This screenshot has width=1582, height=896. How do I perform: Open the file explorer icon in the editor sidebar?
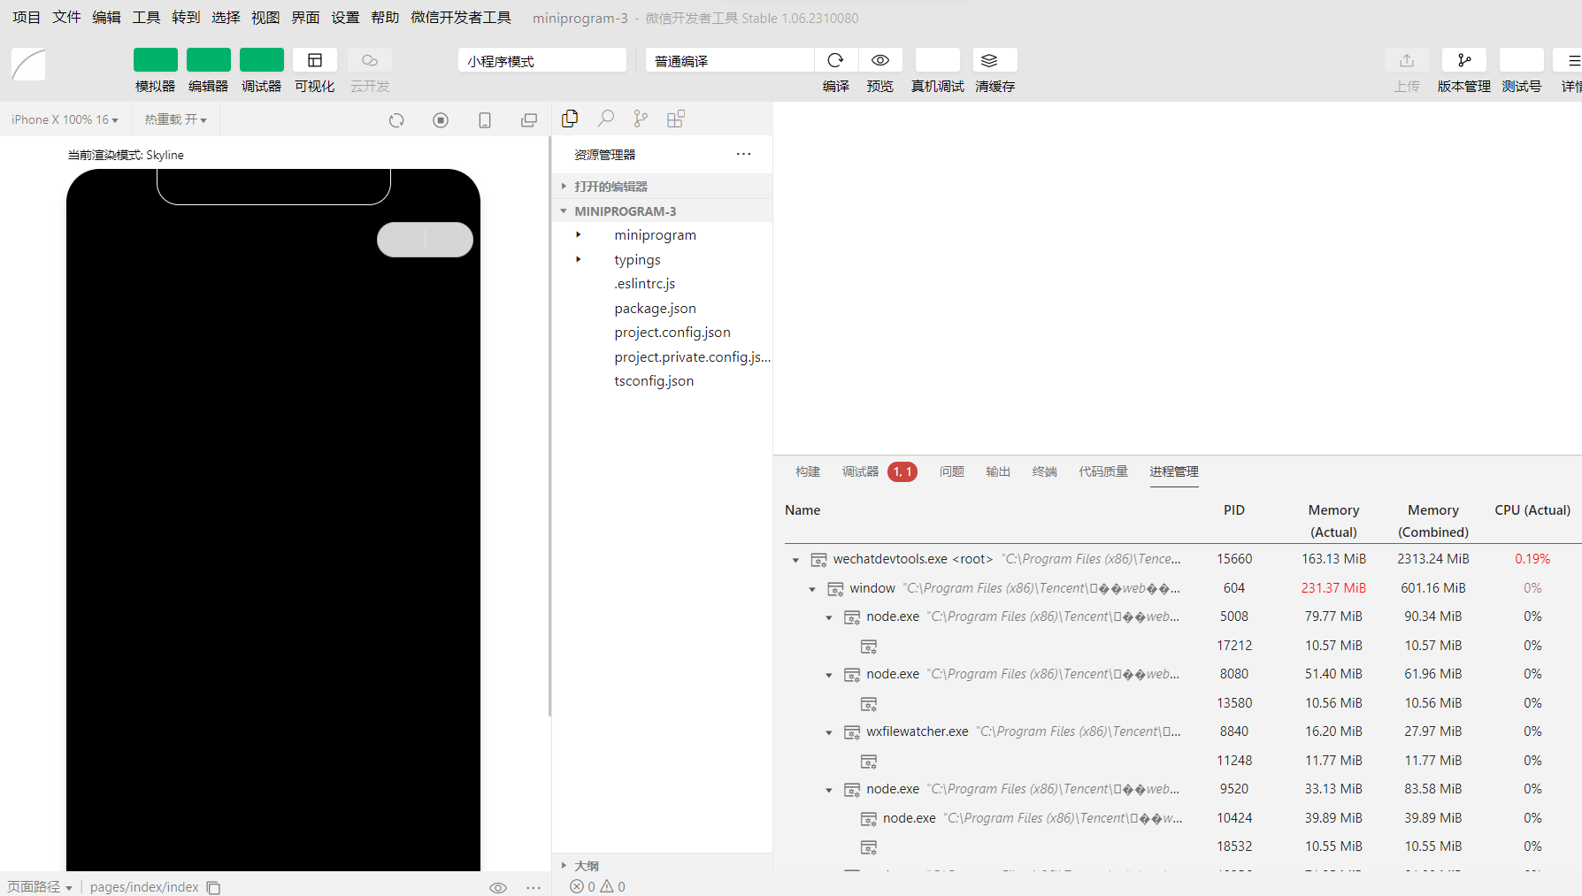point(570,119)
